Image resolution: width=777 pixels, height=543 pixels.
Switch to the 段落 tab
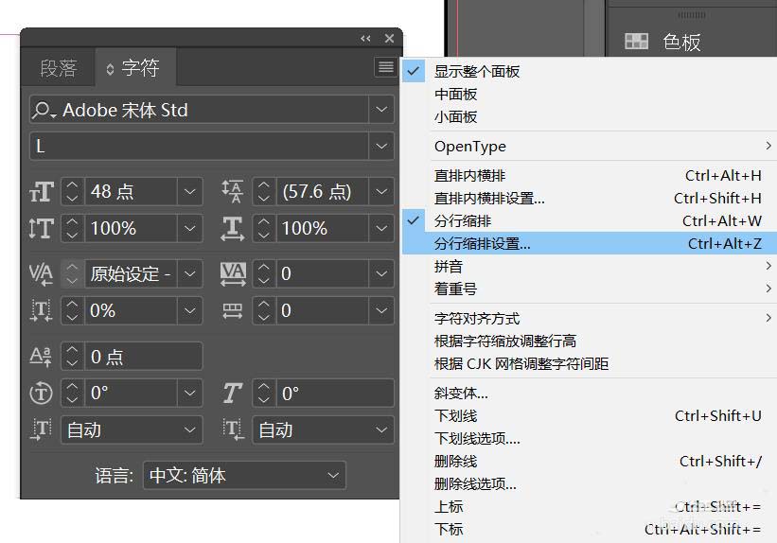point(59,68)
